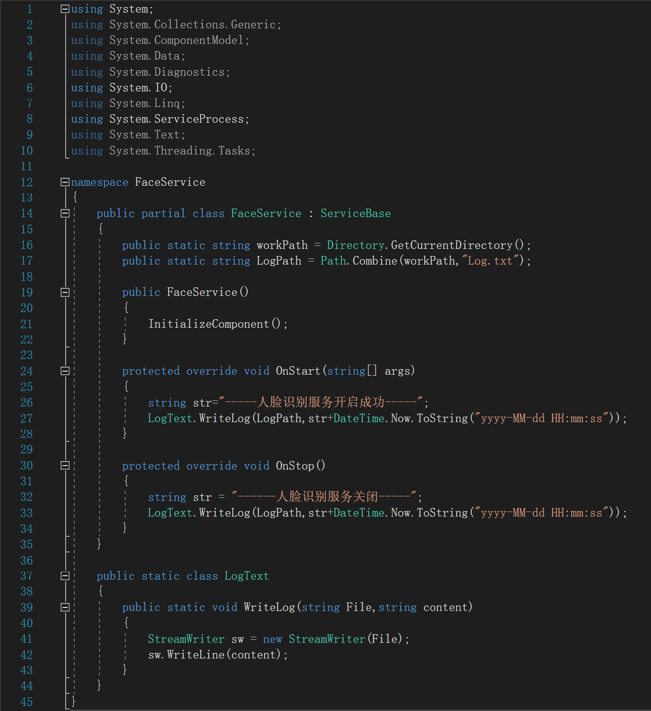
Task: Collapse the using directives block at line 1
Action: click(x=65, y=9)
